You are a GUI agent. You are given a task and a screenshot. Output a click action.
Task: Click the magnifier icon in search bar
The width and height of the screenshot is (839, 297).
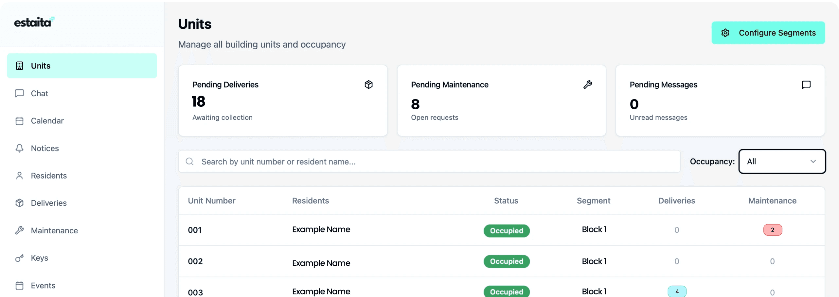coord(189,162)
